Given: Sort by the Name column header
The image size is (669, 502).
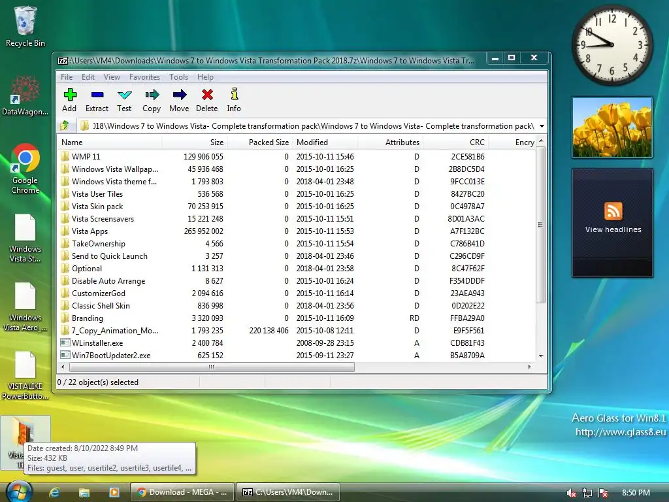Looking at the screenshot, I should pos(109,142).
